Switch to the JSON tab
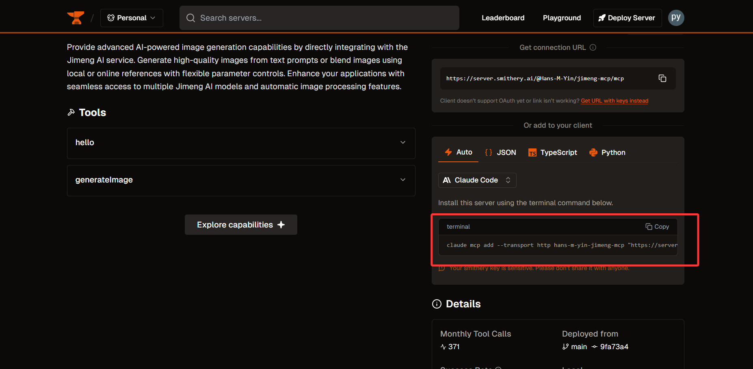The image size is (753, 369). tap(500, 152)
